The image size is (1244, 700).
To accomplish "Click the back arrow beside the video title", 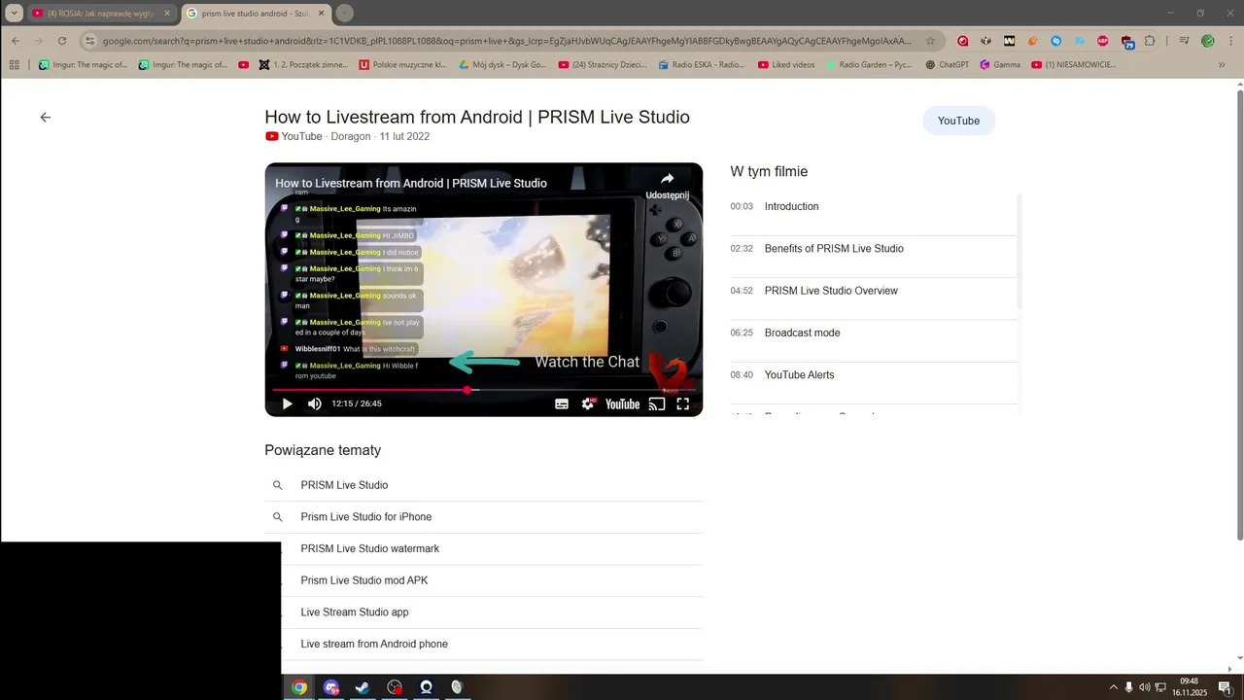I will tap(45, 117).
